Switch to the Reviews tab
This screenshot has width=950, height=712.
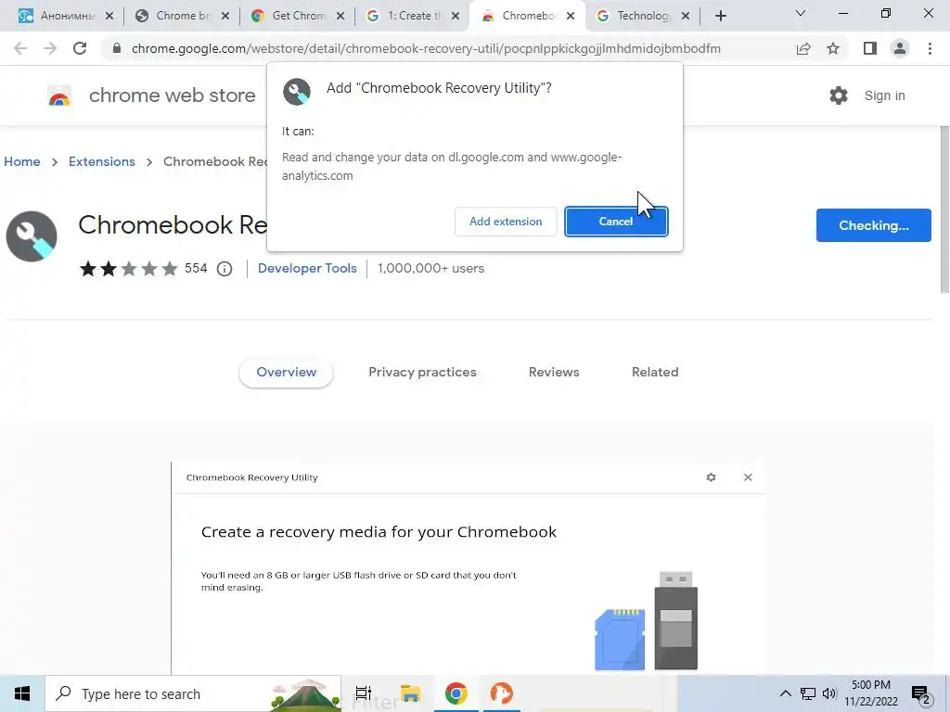554,373
